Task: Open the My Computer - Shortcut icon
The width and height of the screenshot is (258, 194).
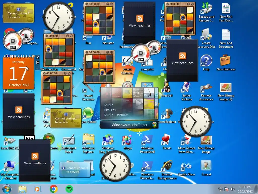Action: [9, 170]
